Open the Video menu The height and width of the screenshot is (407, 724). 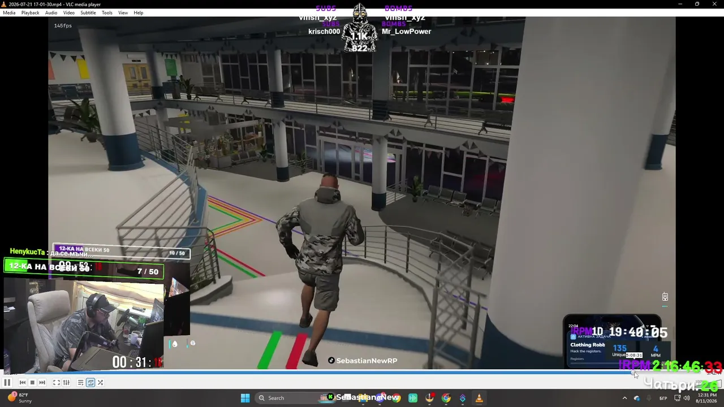(x=69, y=12)
